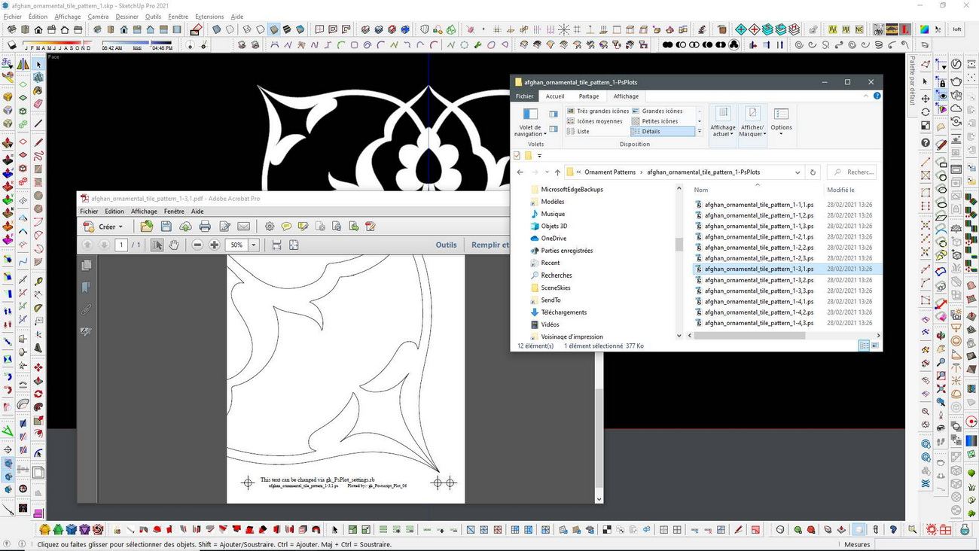Zoom in with Acrobat plus button
979x551 pixels.
215,245
